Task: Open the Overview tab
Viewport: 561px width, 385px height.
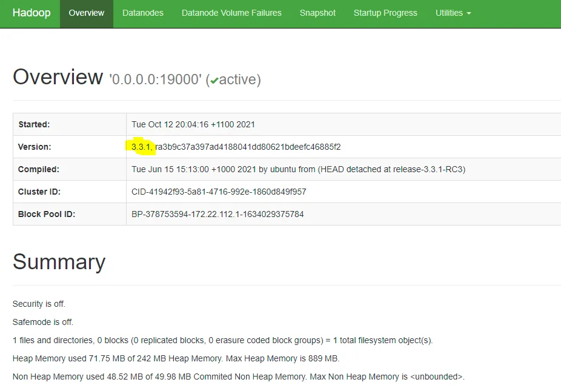Action: [x=86, y=13]
